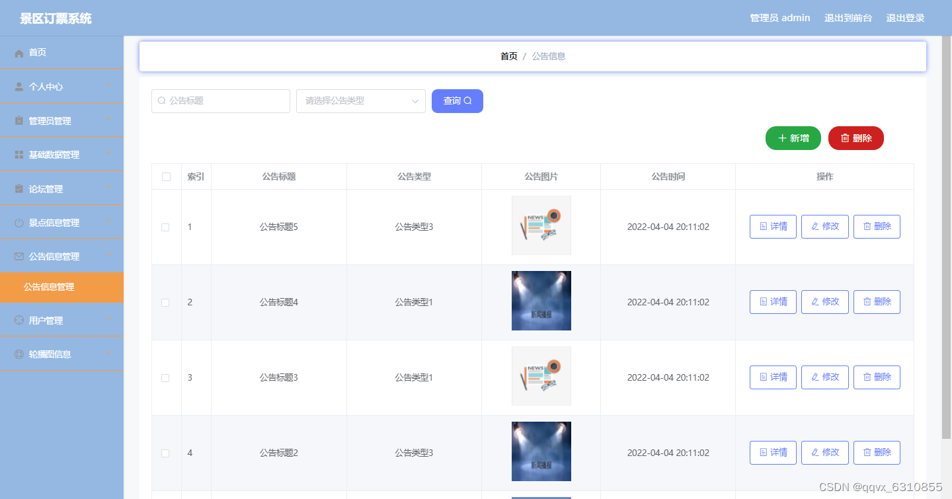Check the checkbox for row 公告标题4
The width and height of the screenshot is (952, 499).
tap(166, 303)
